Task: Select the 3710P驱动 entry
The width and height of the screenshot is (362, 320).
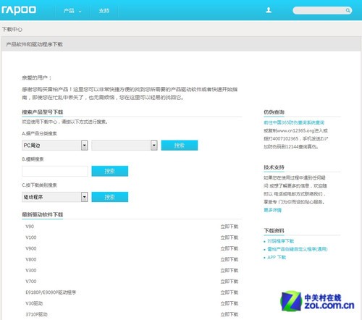Action: tap(36, 314)
